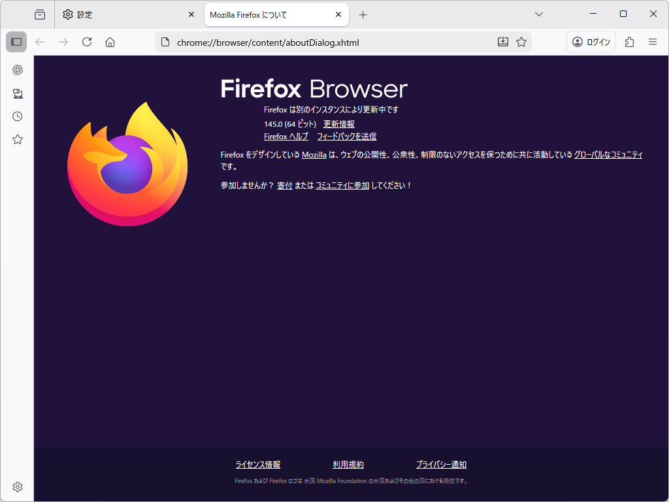This screenshot has height=502, width=669.
Task: Open the history sidebar panel
Action: click(x=17, y=116)
